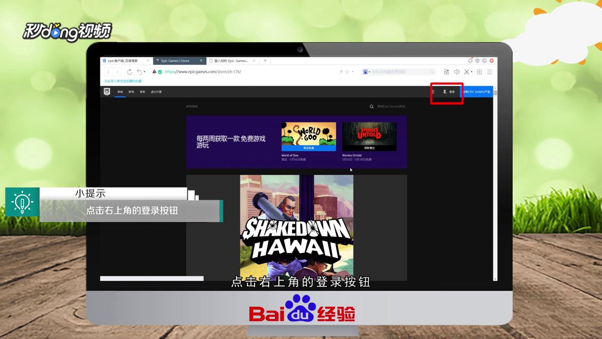
Task: Click the 登录 login button
Action: [449, 92]
